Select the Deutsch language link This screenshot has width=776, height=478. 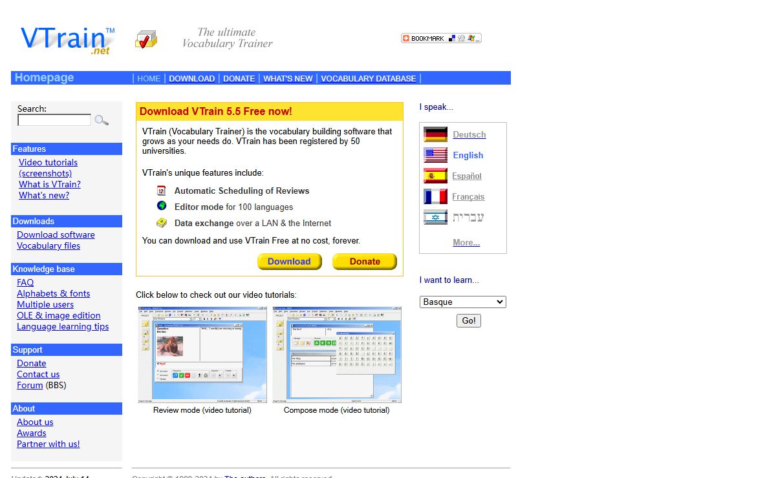[469, 134]
